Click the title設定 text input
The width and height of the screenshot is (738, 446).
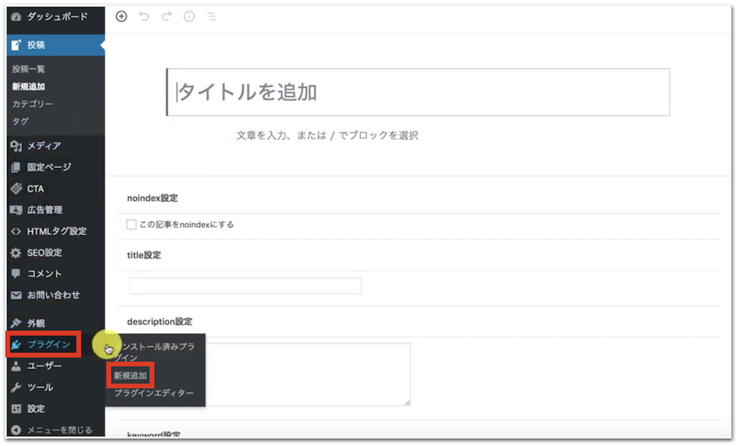[245, 286]
